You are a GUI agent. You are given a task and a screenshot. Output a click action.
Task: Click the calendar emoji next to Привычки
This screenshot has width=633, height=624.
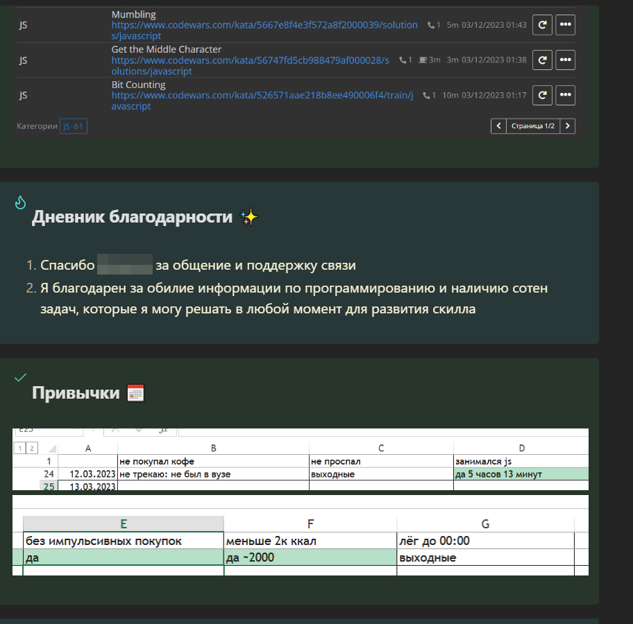coord(135,393)
